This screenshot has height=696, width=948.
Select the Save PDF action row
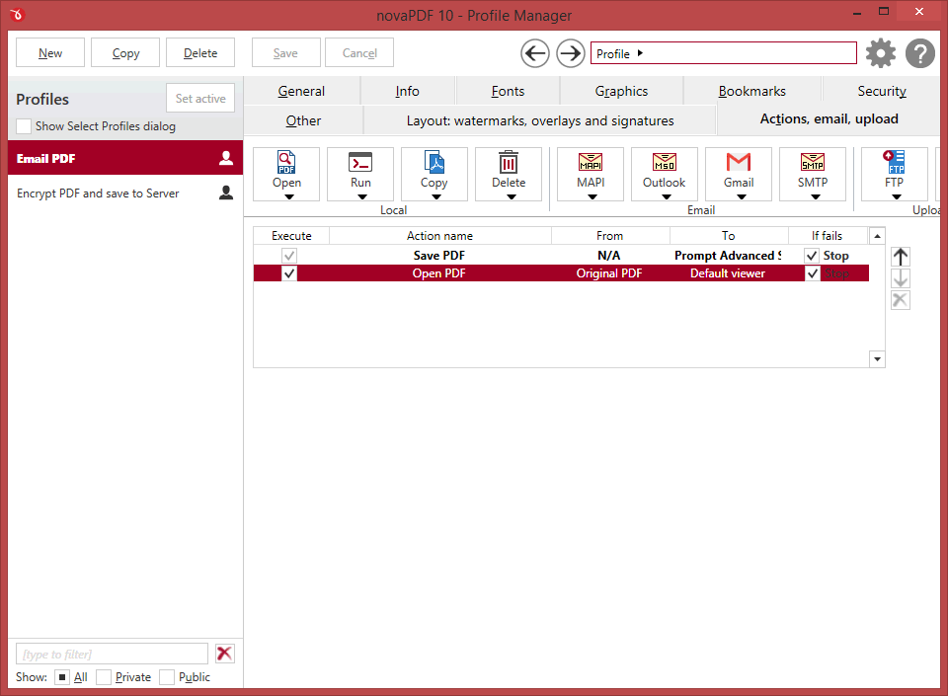pos(561,256)
